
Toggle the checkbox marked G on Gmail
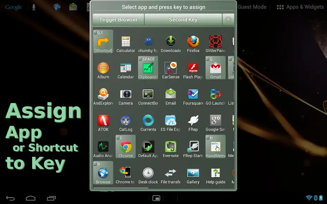(208, 59)
